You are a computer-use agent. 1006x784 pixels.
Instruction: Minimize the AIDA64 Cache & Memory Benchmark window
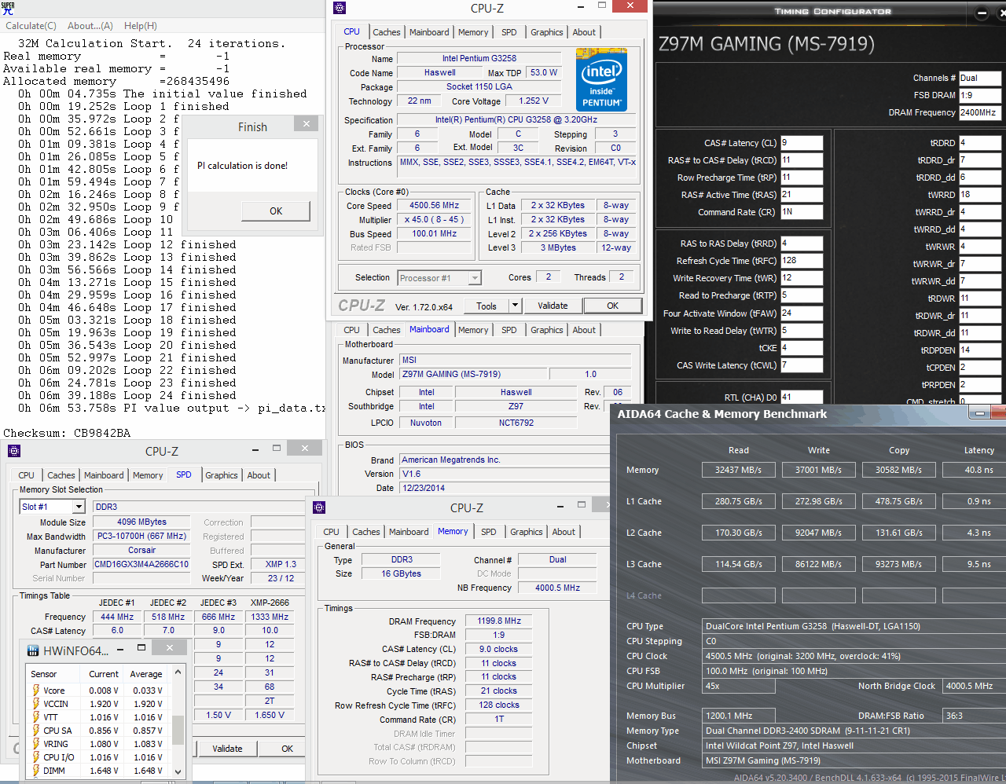(980, 412)
